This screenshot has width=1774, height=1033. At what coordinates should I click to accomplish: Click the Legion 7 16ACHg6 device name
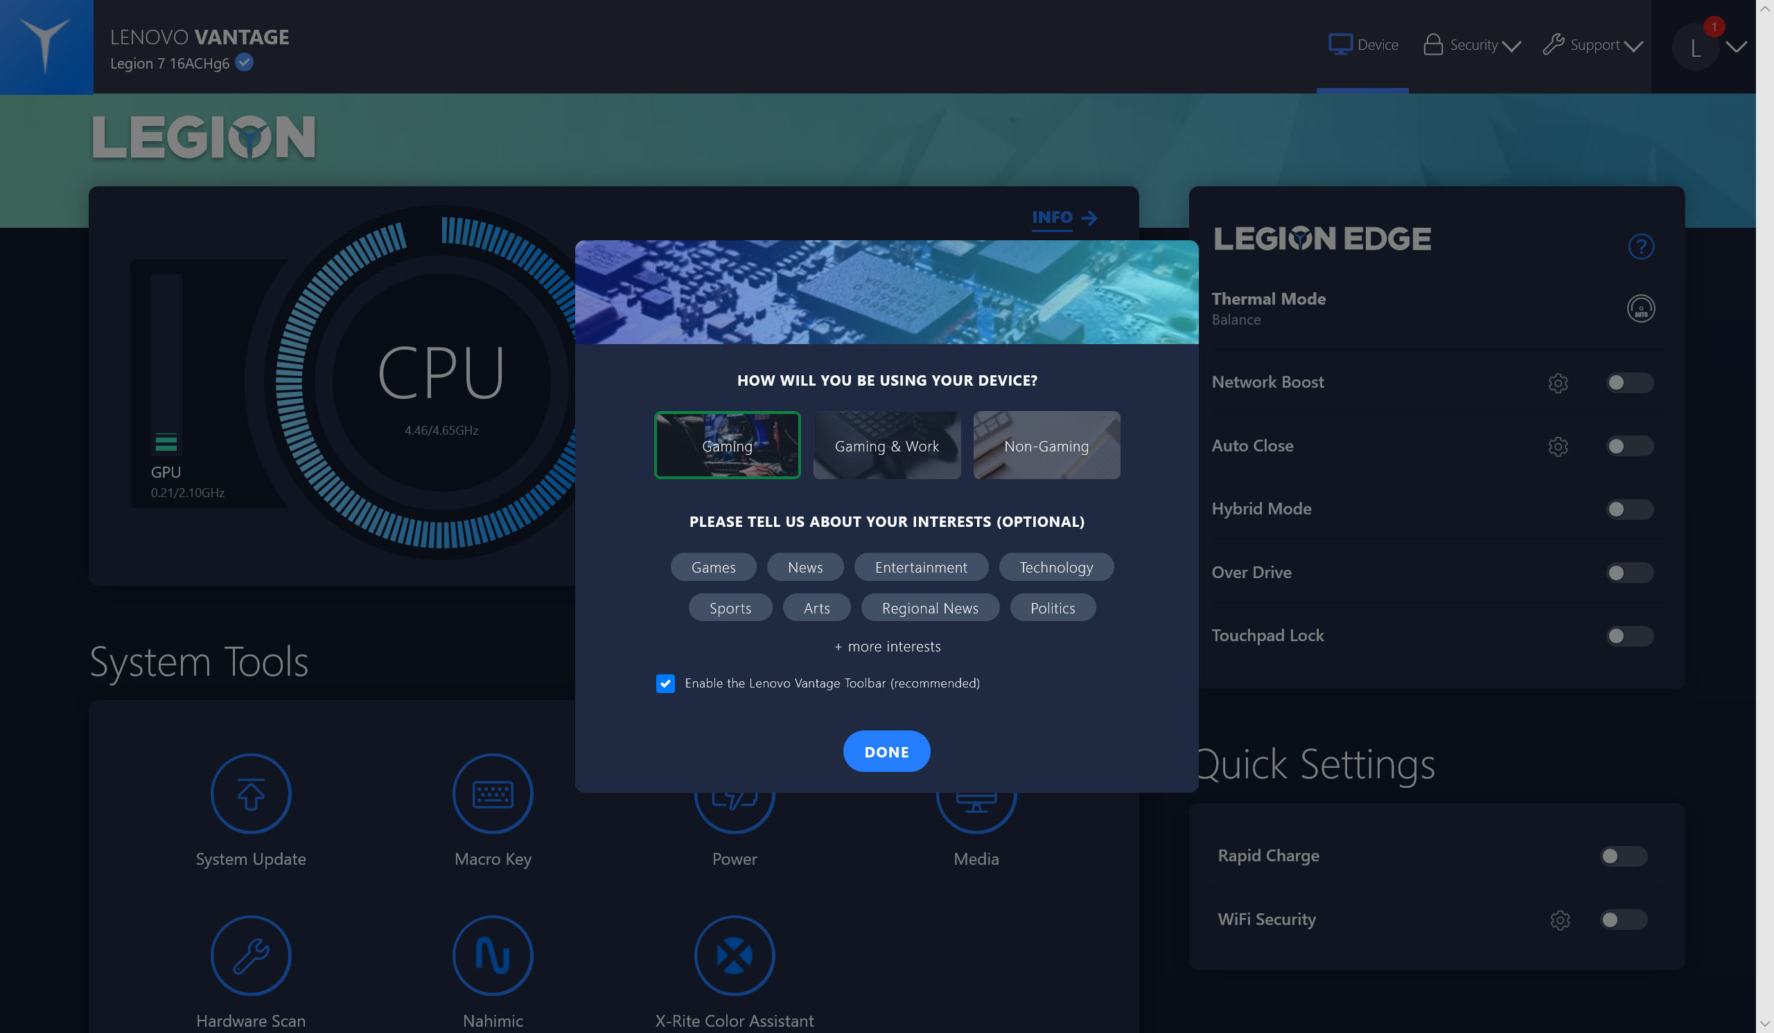[x=170, y=63]
